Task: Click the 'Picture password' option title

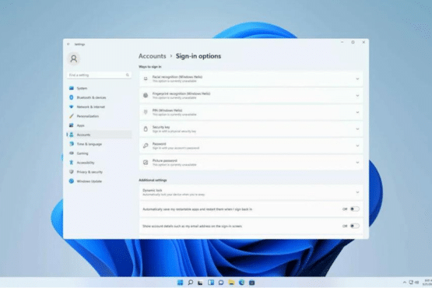Action: pyautogui.click(x=165, y=160)
